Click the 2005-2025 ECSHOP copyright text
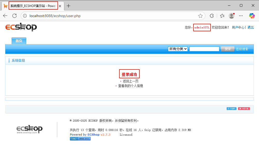This screenshot has width=259, height=148. (104, 121)
